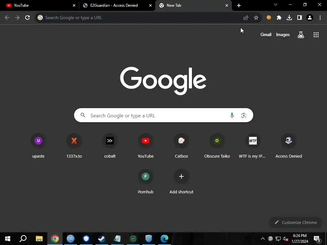Open qBittorrent from taskbar
The height and width of the screenshot is (245, 327).
71,239
